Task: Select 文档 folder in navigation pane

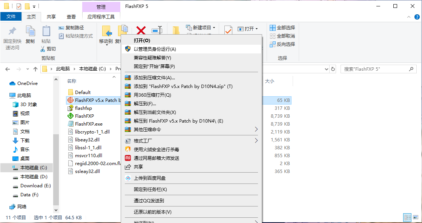Action: tap(21, 132)
